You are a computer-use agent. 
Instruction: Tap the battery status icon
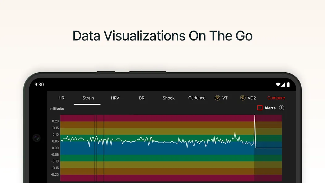click(x=288, y=84)
